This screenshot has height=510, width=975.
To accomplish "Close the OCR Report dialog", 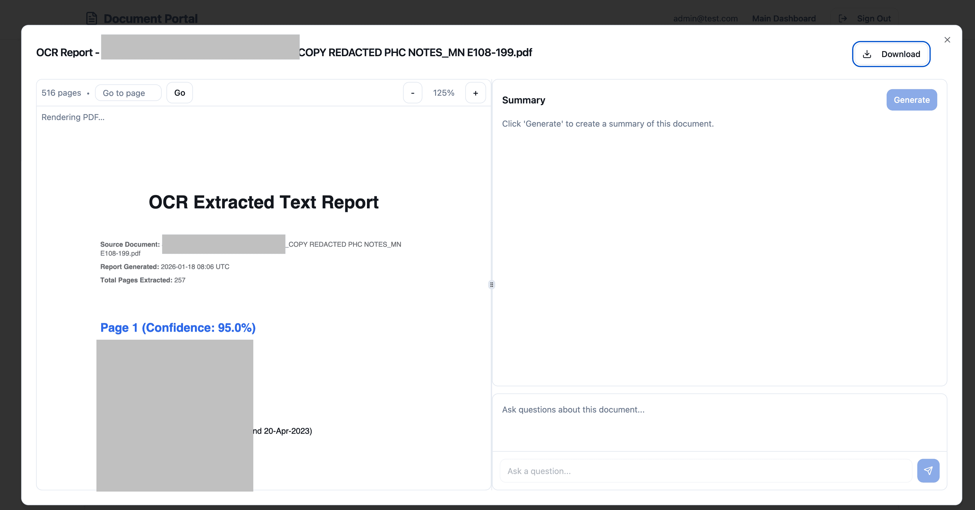I will (x=947, y=40).
